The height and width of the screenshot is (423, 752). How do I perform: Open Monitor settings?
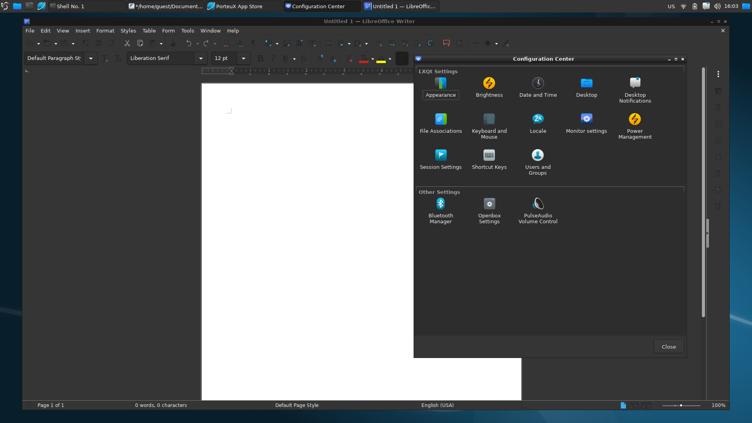coord(586,124)
